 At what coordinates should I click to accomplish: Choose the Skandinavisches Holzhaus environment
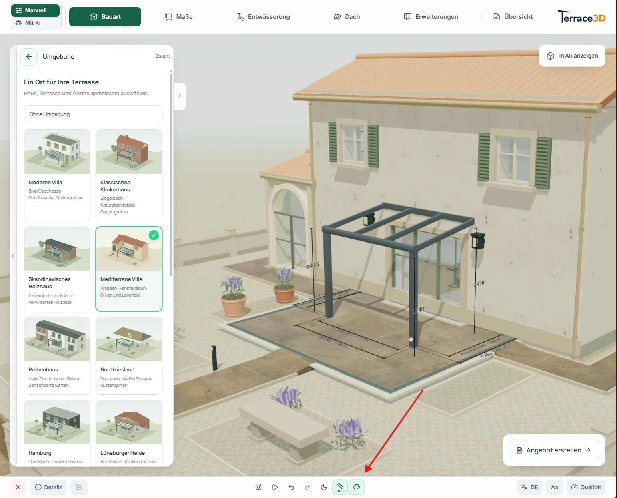tap(57, 269)
